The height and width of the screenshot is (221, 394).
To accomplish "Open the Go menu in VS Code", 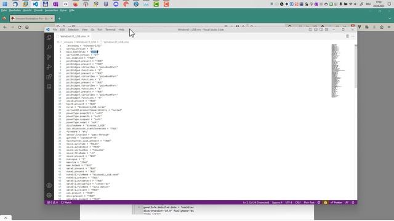I will click(92, 29).
